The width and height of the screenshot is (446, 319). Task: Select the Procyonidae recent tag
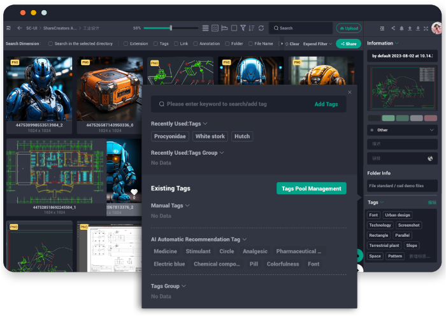pyautogui.click(x=169, y=136)
